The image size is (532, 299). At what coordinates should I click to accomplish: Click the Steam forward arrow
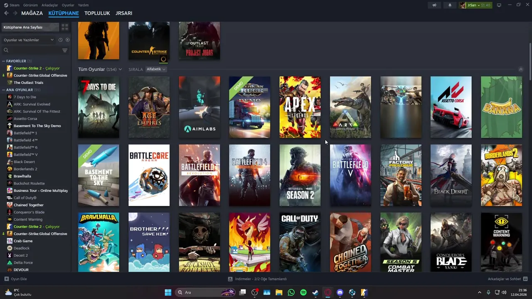15,13
